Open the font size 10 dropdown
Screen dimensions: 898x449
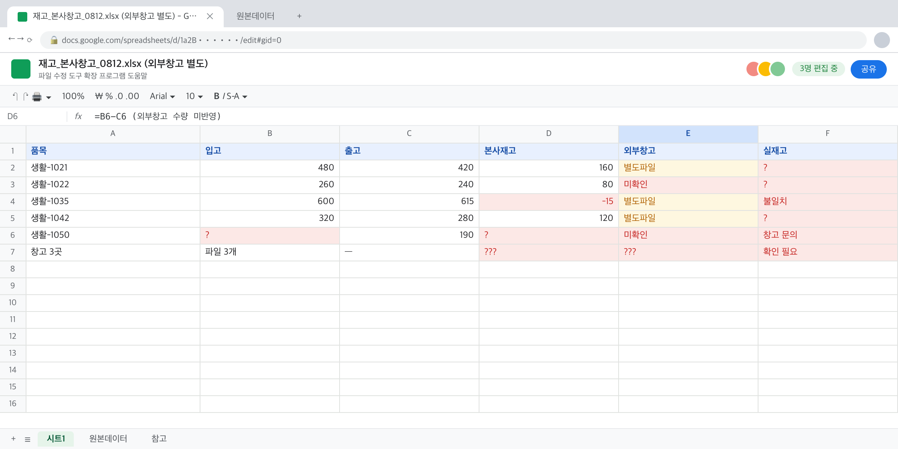(194, 96)
